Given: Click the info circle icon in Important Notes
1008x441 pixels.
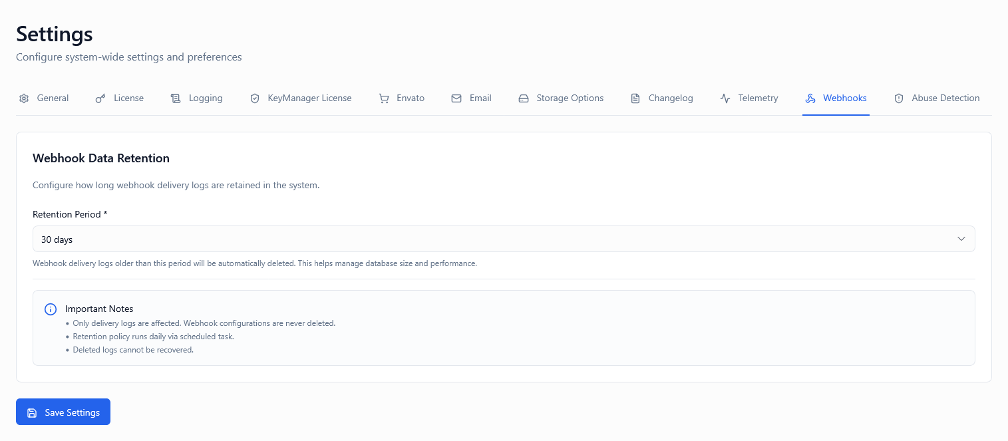Looking at the screenshot, I should [x=50, y=309].
